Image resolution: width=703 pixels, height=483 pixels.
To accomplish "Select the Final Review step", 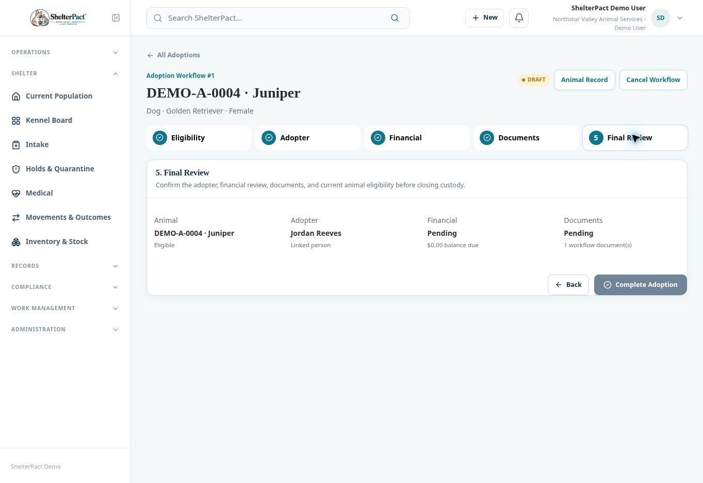I will (635, 138).
